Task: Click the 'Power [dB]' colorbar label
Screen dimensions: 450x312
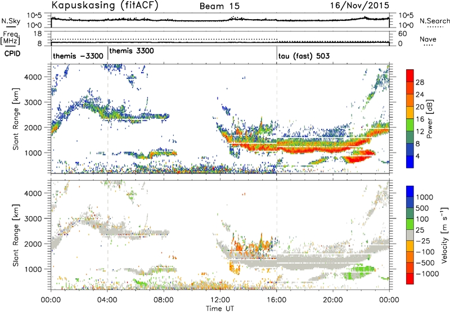Action: [429, 119]
